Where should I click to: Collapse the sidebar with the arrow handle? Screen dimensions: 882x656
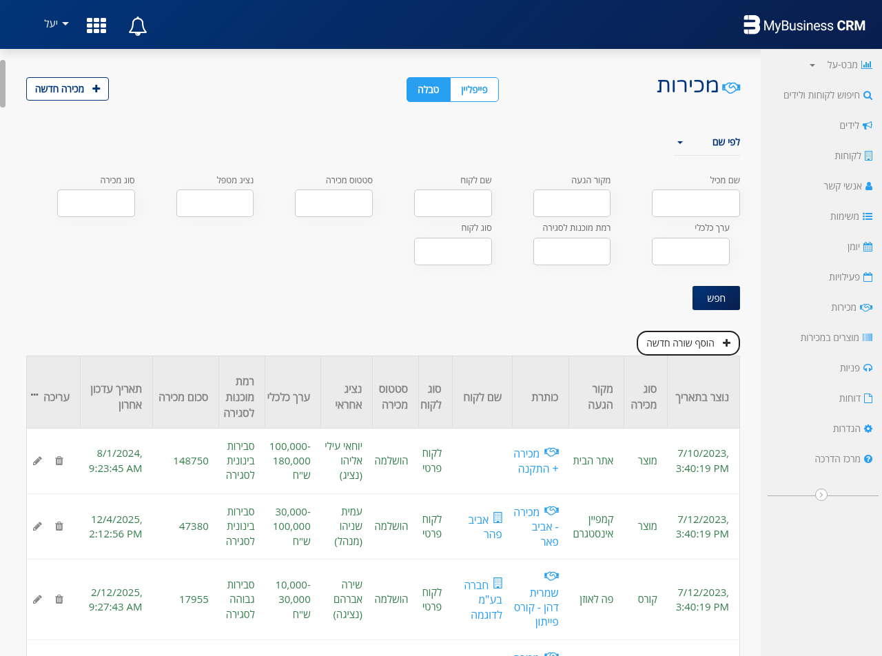[821, 495]
